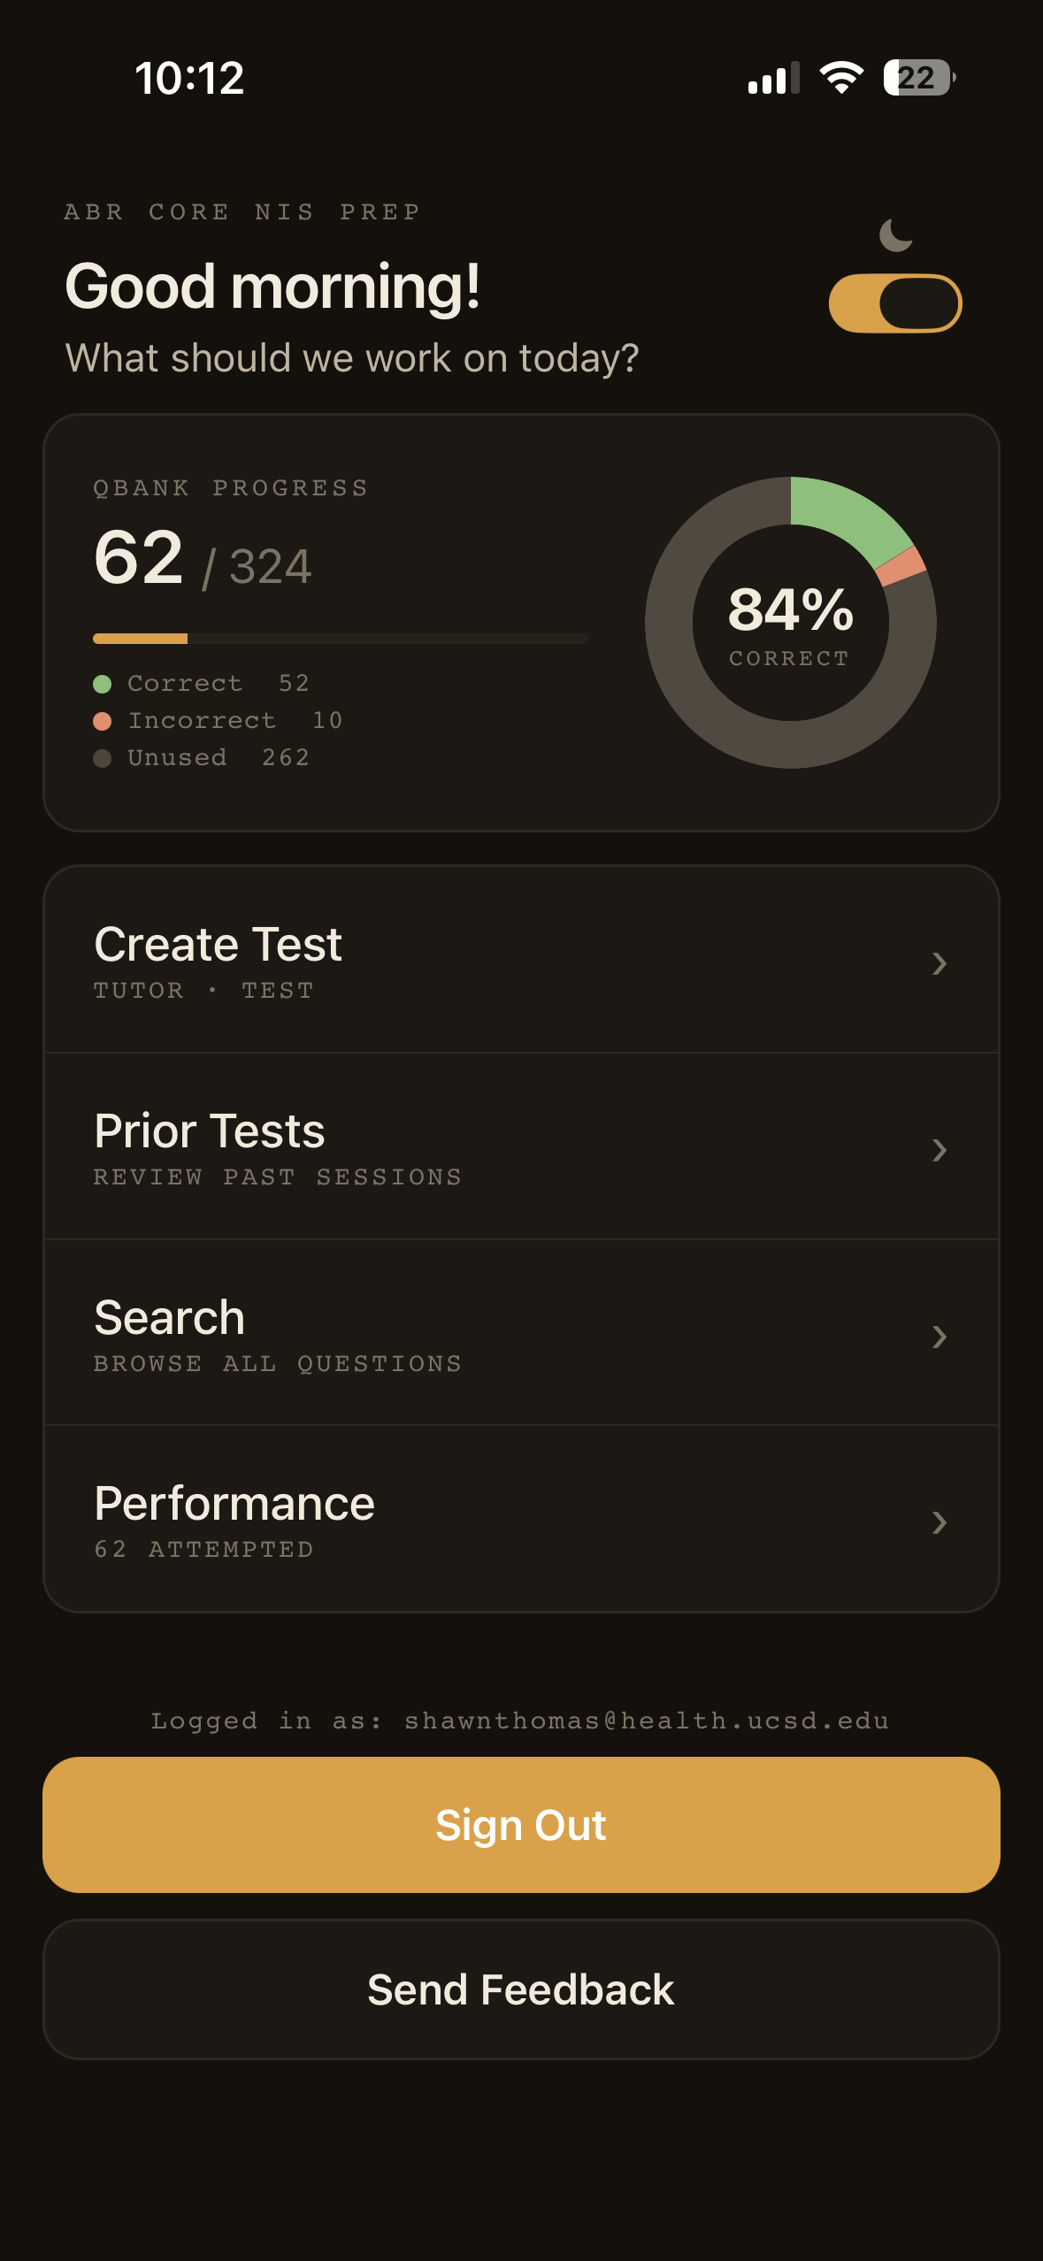Screen dimensions: 1043x2261
Task: Click the Send Feedback button
Action: 521,1988
